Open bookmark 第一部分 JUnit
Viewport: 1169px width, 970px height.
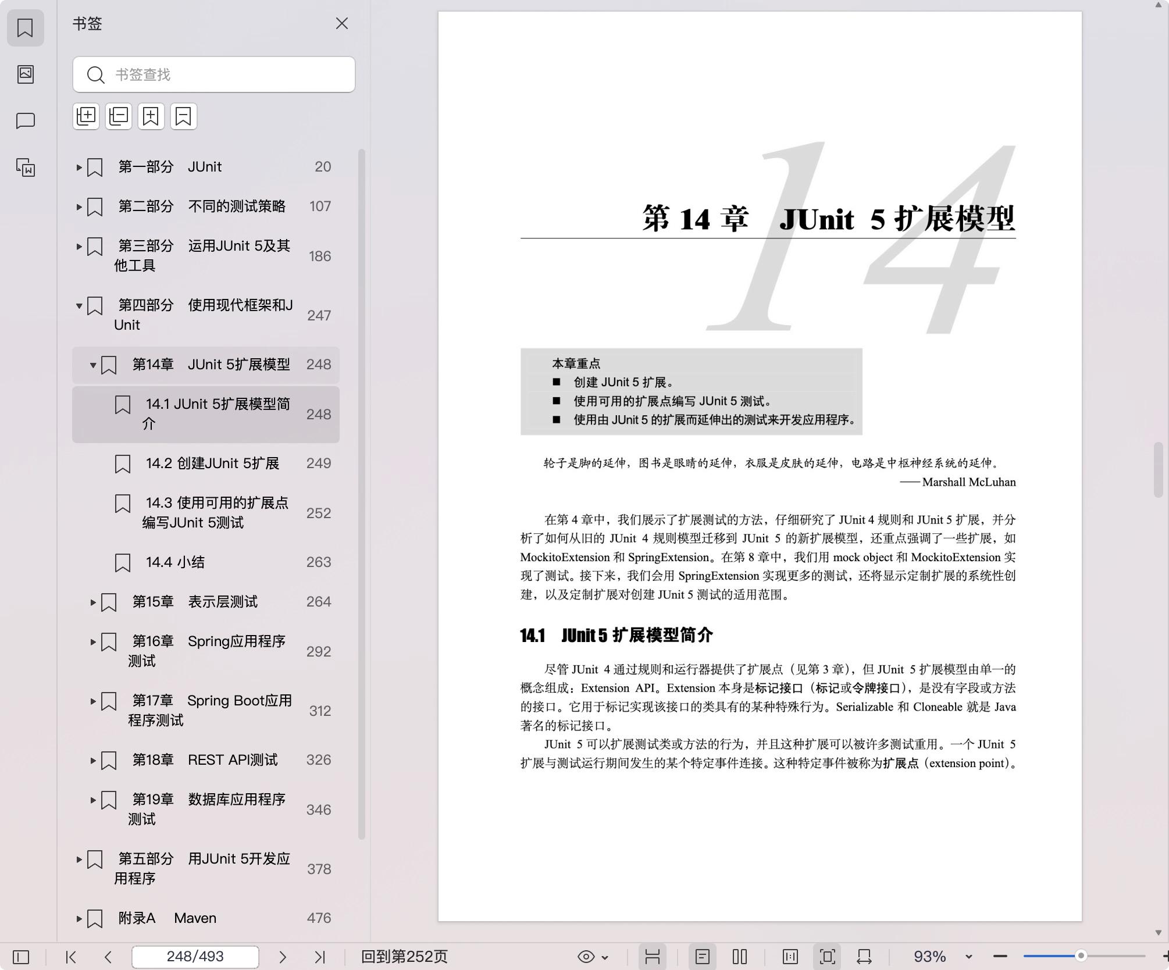[x=206, y=167]
